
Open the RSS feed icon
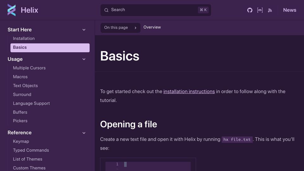pyautogui.click(x=270, y=10)
